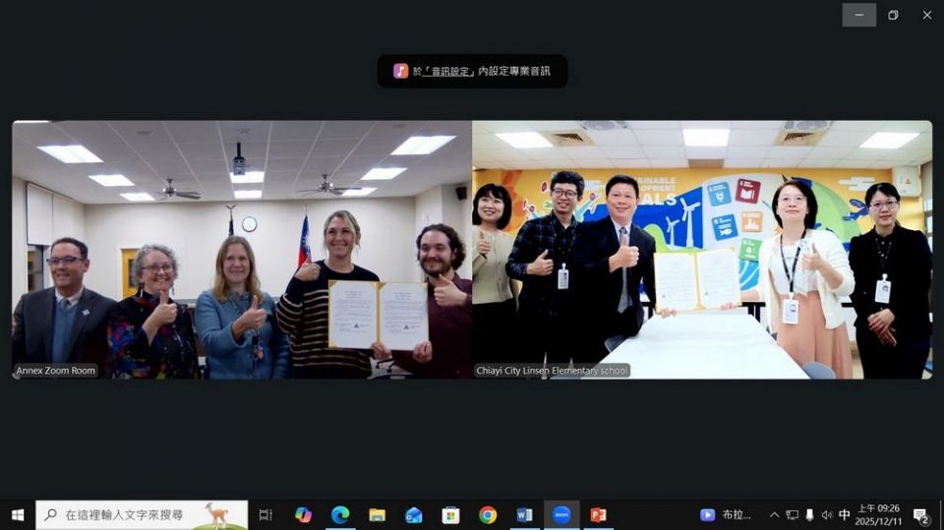The height and width of the screenshot is (530, 944).
Task: Switch to Microsoft Word in the taskbar
Action: coord(524,514)
